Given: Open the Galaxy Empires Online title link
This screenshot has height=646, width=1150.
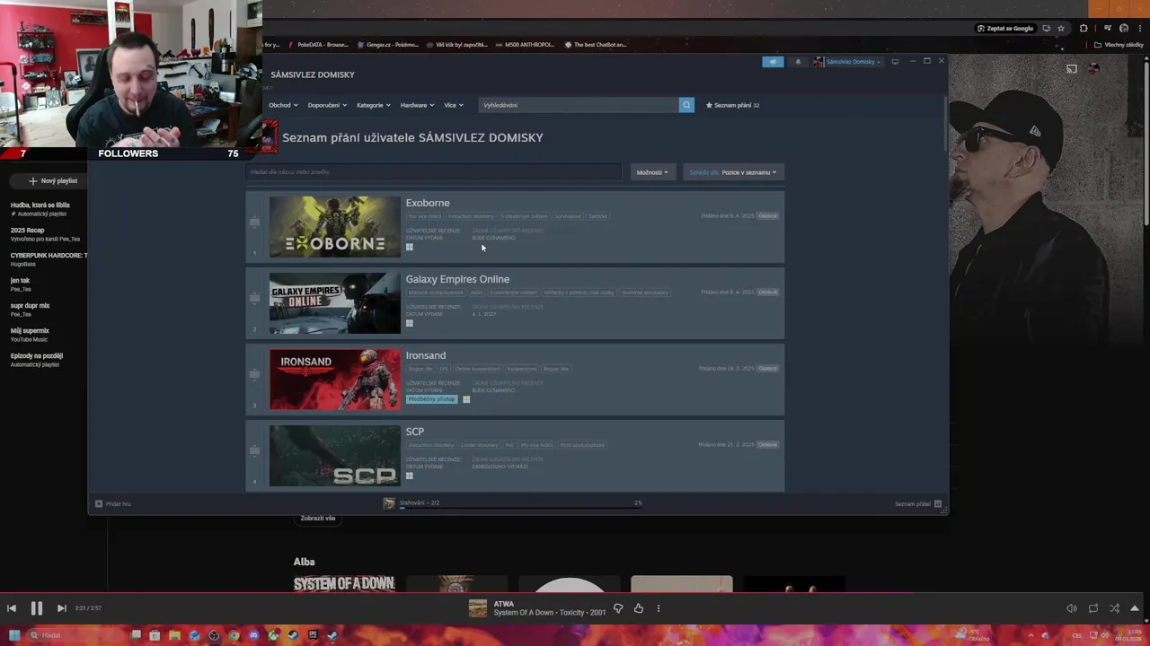Looking at the screenshot, I should (x=457, y=279).
